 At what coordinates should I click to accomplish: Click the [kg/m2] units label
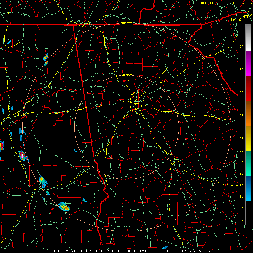(236, 20)
